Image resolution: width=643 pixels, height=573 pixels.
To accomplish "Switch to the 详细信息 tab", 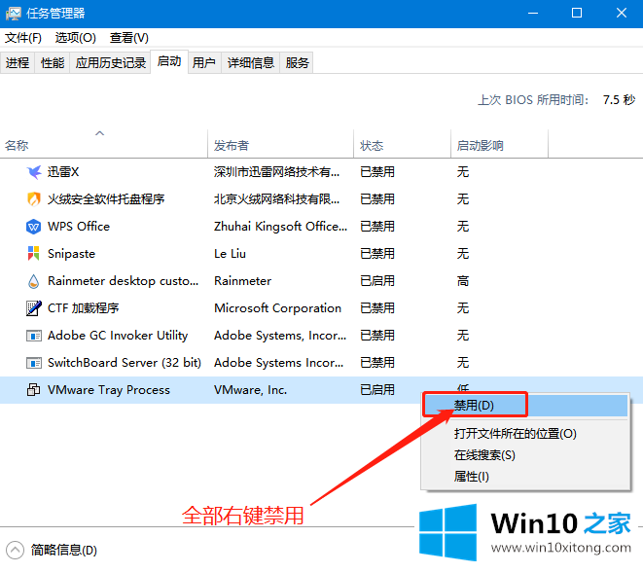I will coord(251,63).
